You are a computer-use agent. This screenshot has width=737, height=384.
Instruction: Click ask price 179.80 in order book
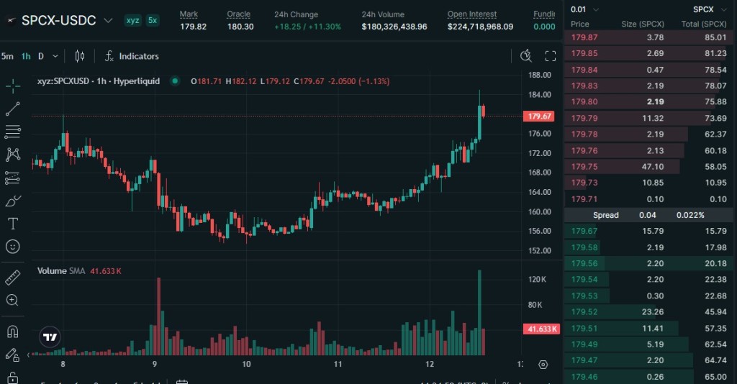584,102
